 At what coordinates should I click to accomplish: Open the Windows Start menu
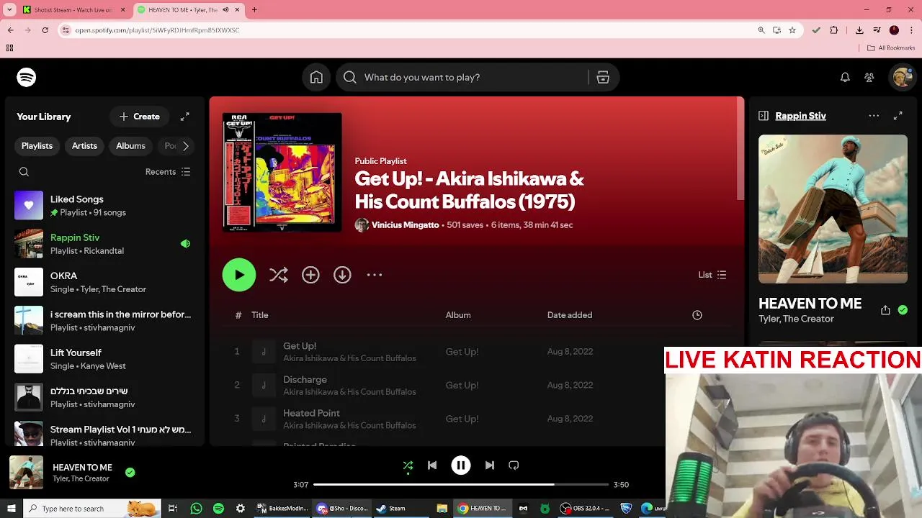[11, 509]
